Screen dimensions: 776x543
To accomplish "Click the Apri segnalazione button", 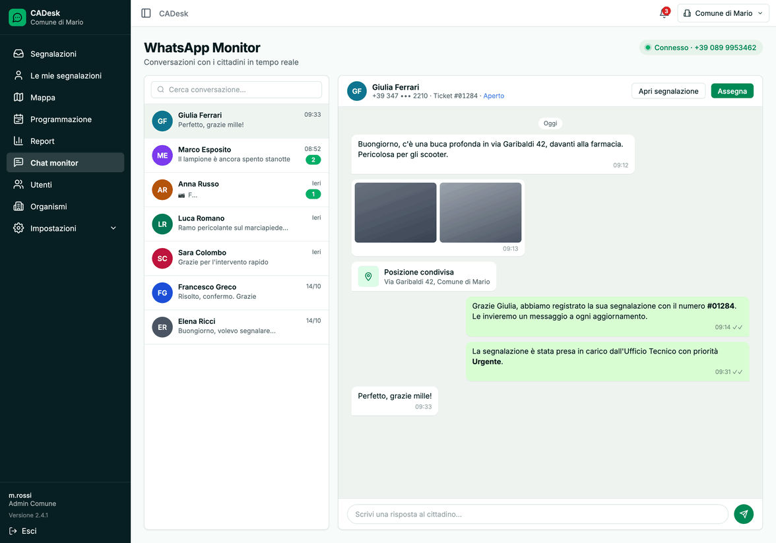I will (x=668, y=91).
